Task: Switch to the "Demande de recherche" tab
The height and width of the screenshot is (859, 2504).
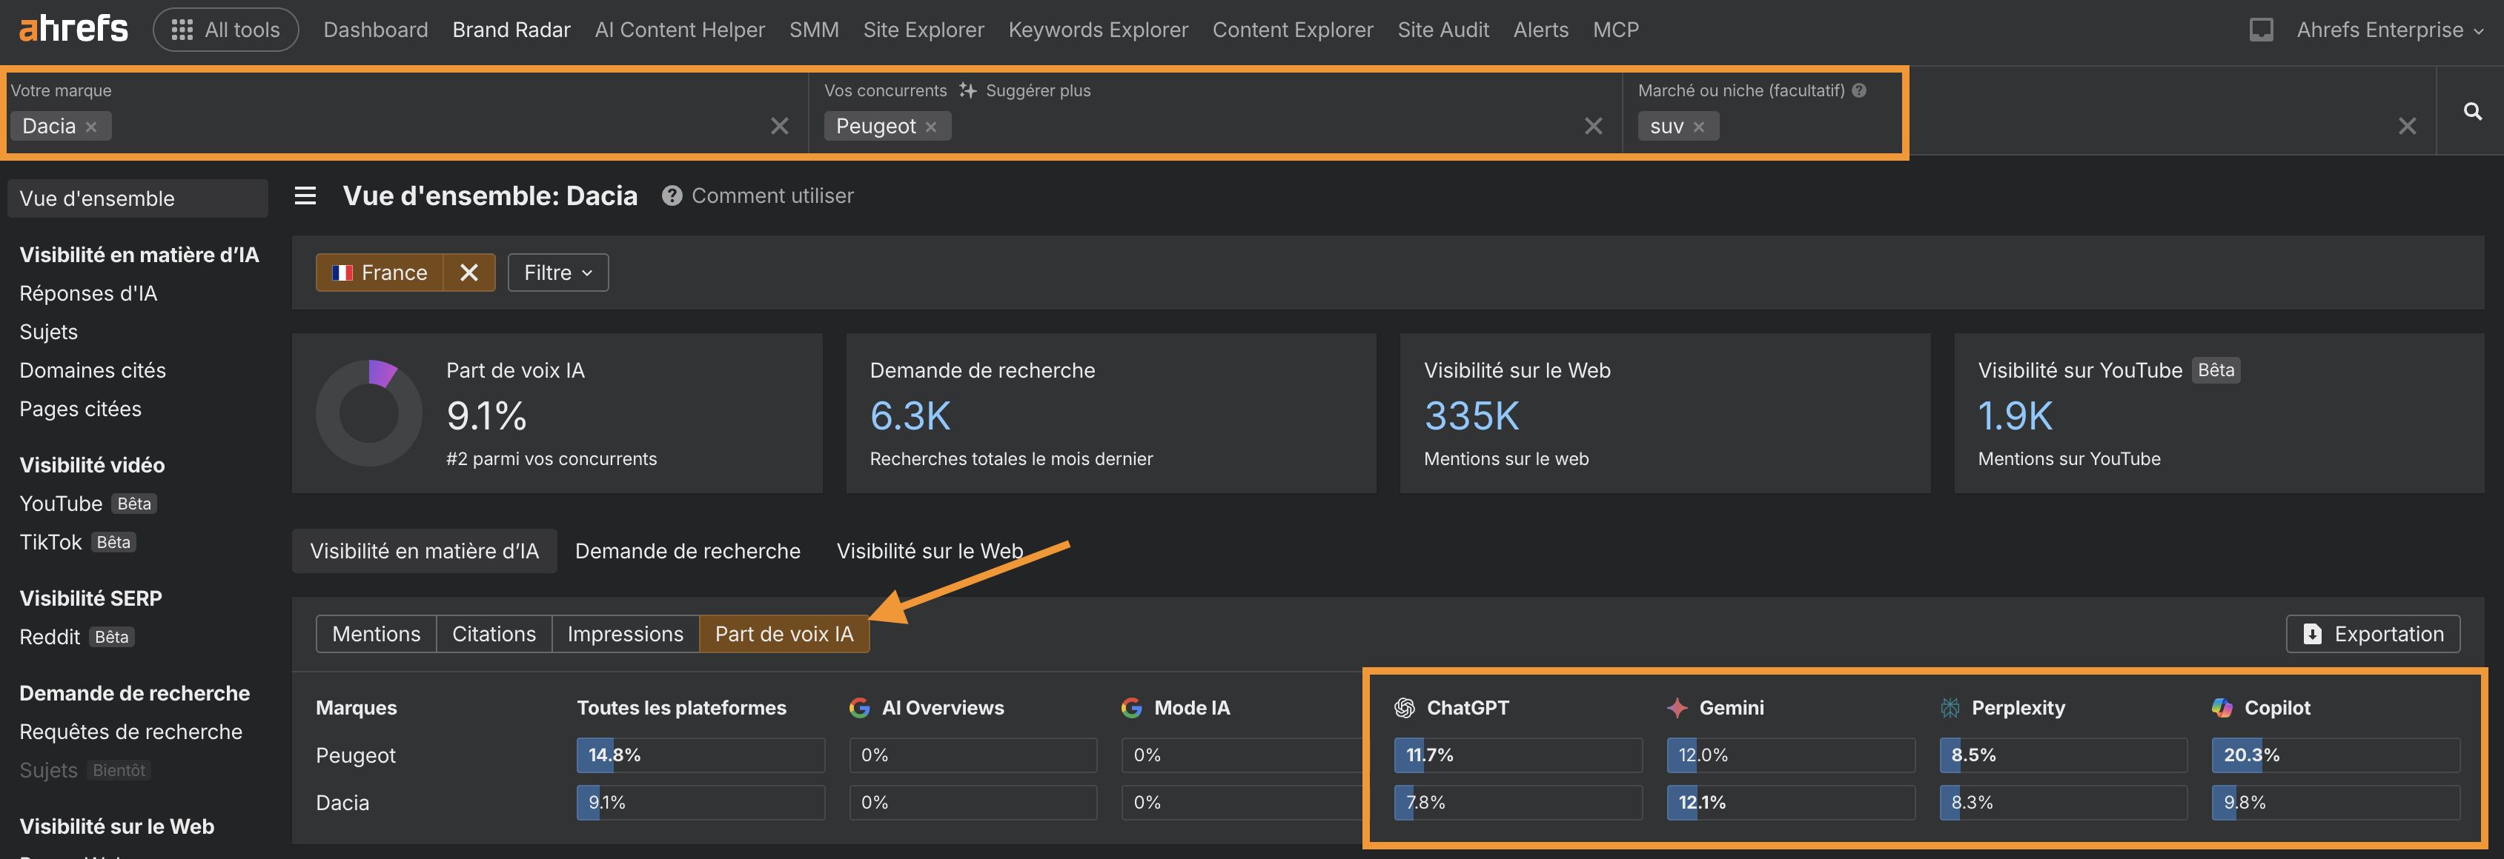Action: (687, 550)
